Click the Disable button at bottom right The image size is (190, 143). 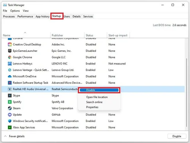[x=177, y=136]
